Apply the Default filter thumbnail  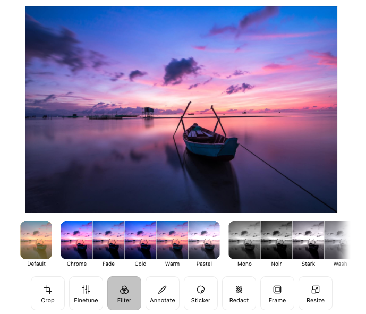coord(36,240)
